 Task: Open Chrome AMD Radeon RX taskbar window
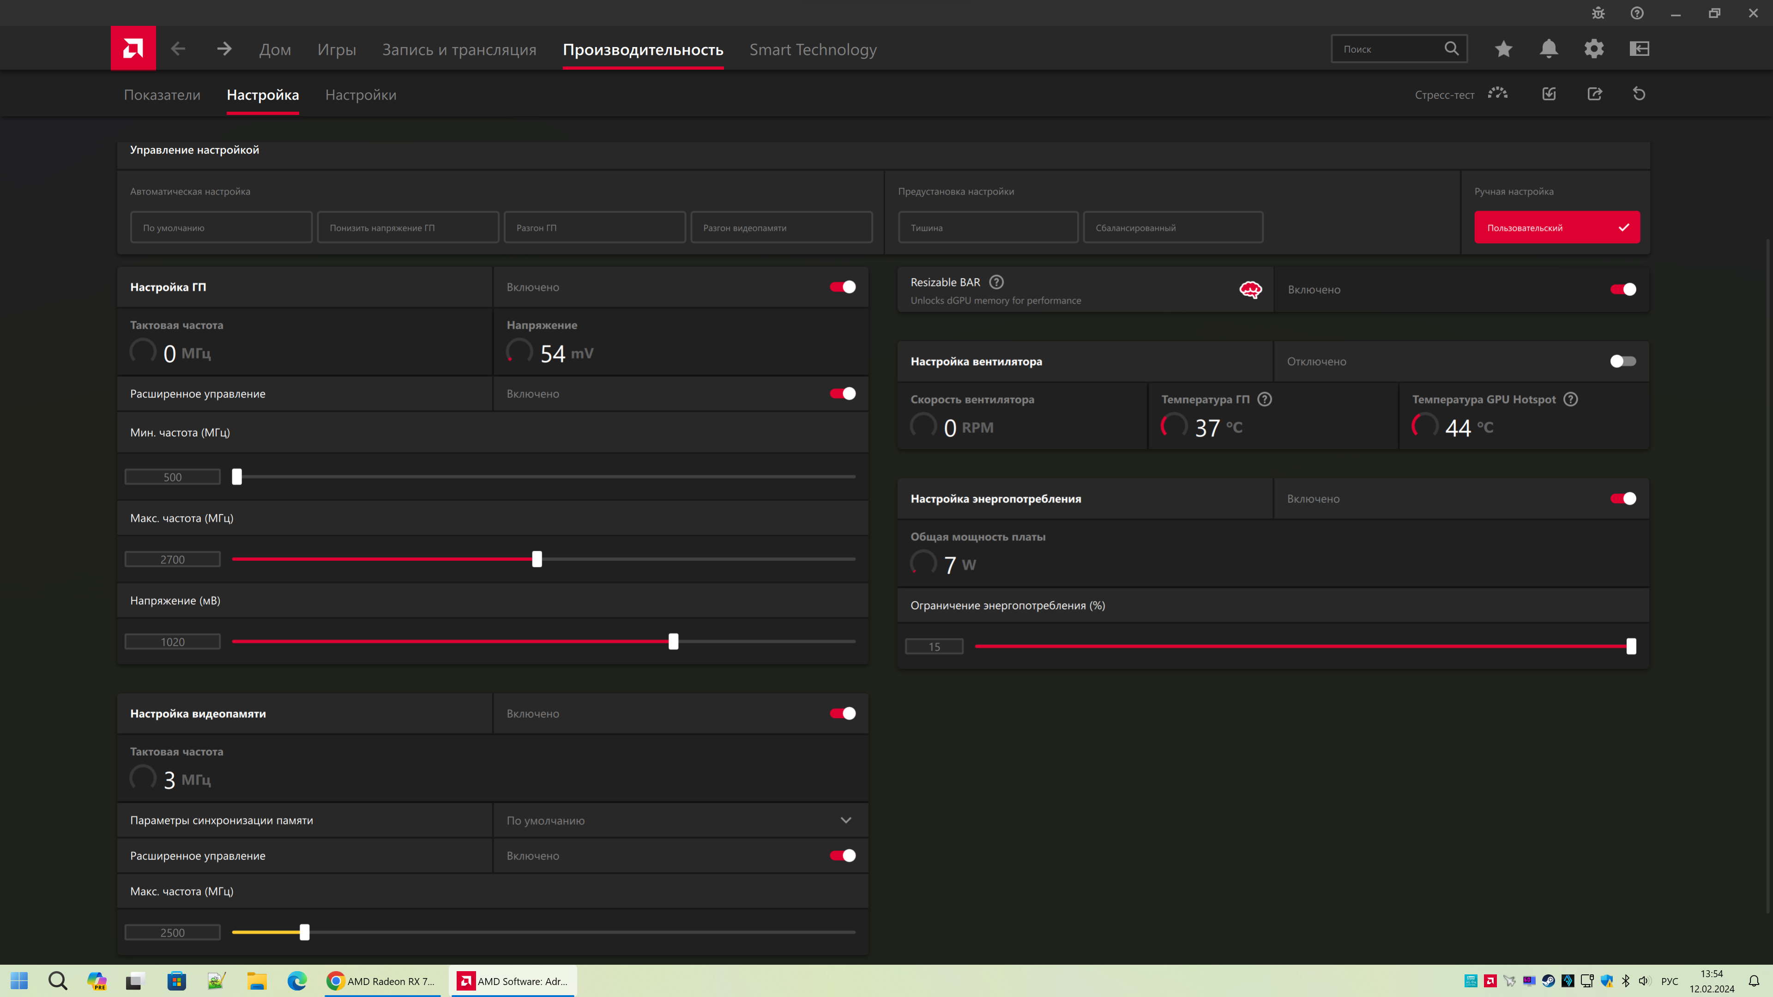click(x=382, y=981)
